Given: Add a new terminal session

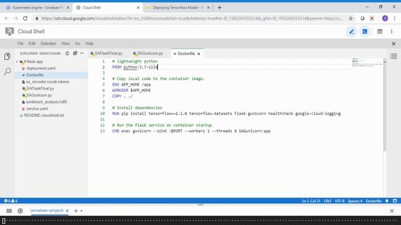Looking at the screenshot, I should coord(76,211).
